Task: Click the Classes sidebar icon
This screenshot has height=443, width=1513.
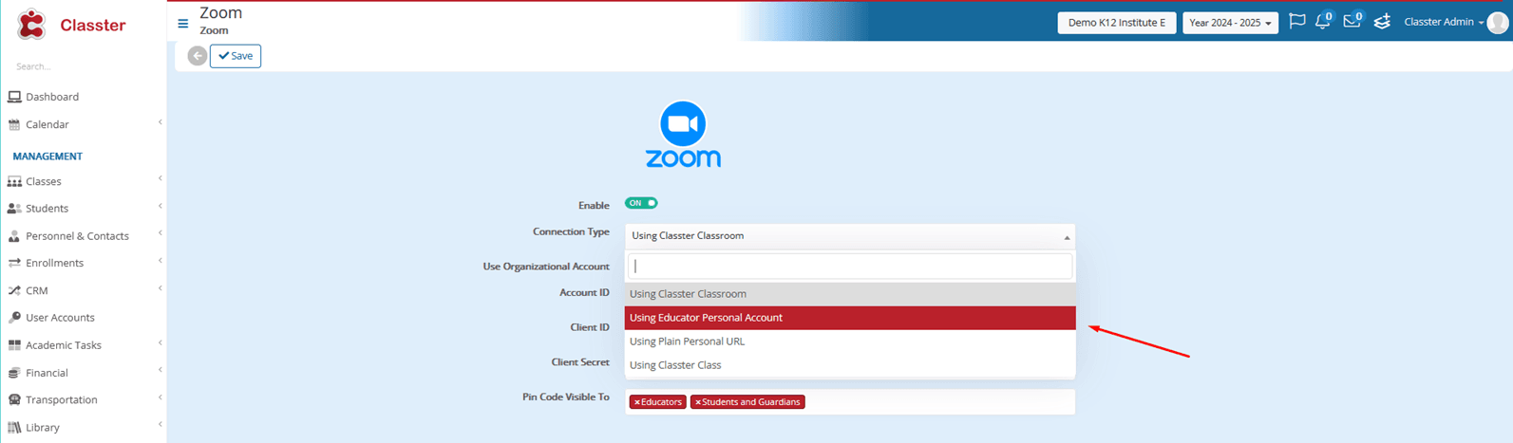Action: (x=14, y=181)
